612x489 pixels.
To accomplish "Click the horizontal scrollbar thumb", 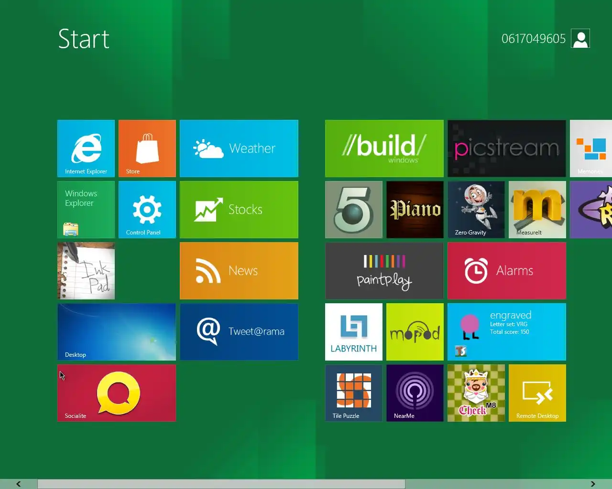I will [221, 484].
